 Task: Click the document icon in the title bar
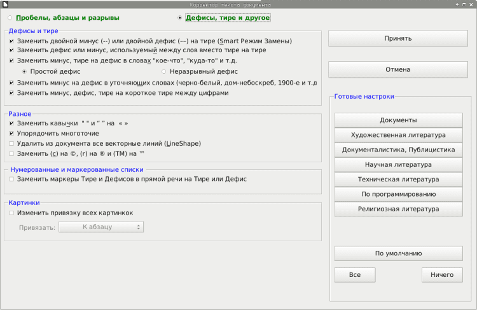coord(5,4)
